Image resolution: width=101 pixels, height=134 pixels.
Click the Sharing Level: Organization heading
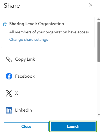[x=37, y=24]
